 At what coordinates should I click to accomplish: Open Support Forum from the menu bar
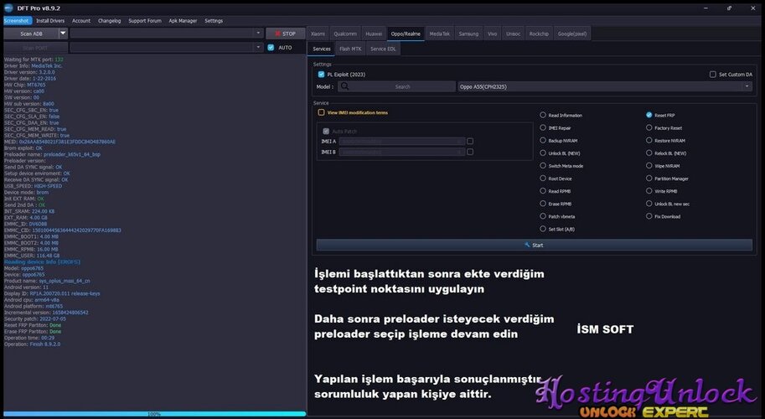point(145,20)
